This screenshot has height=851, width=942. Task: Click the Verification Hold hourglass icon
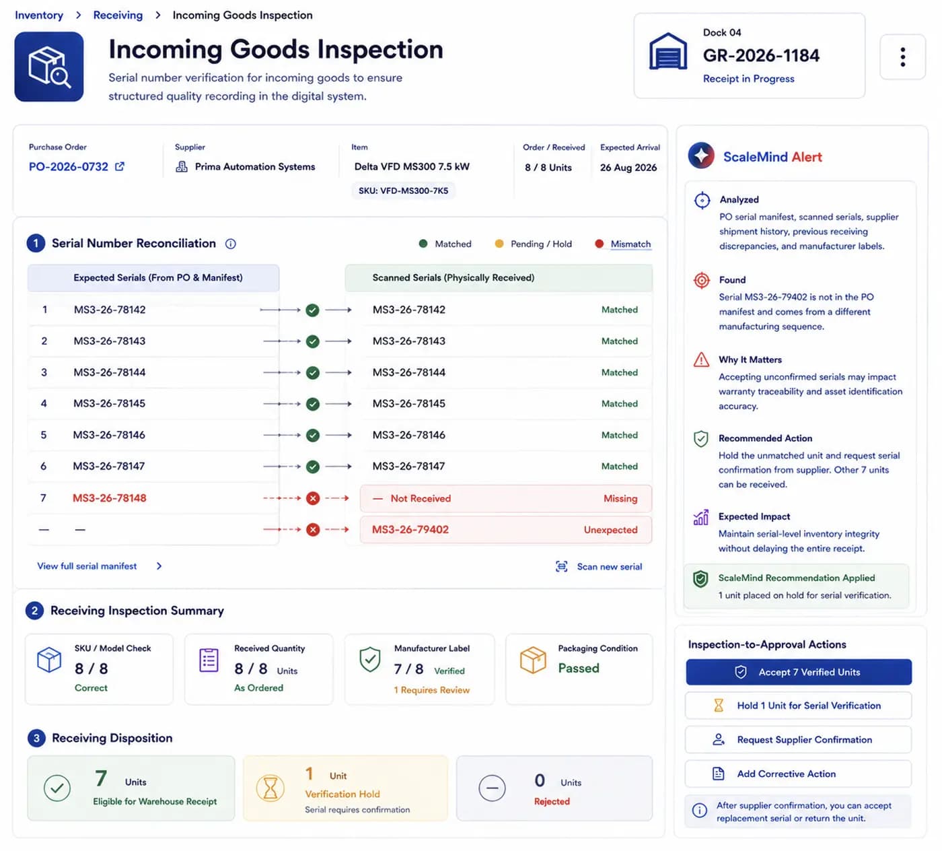click(270, 788)
